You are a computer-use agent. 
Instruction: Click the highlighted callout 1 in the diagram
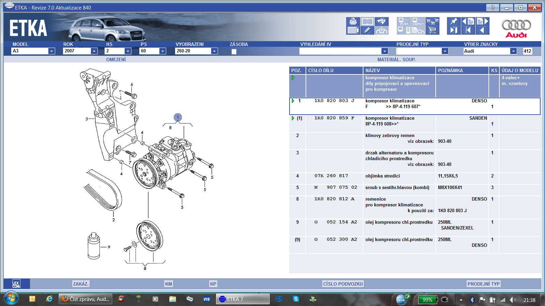[177, 117]
